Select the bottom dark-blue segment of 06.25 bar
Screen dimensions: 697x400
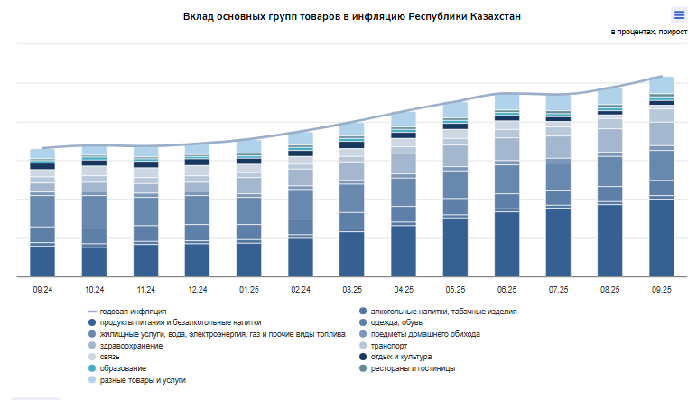[506, 244]
